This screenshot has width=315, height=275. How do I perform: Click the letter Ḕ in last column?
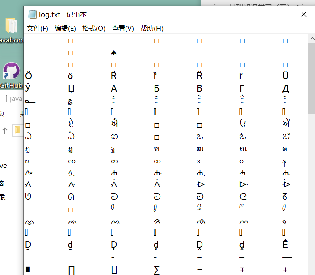click(285, 244)
